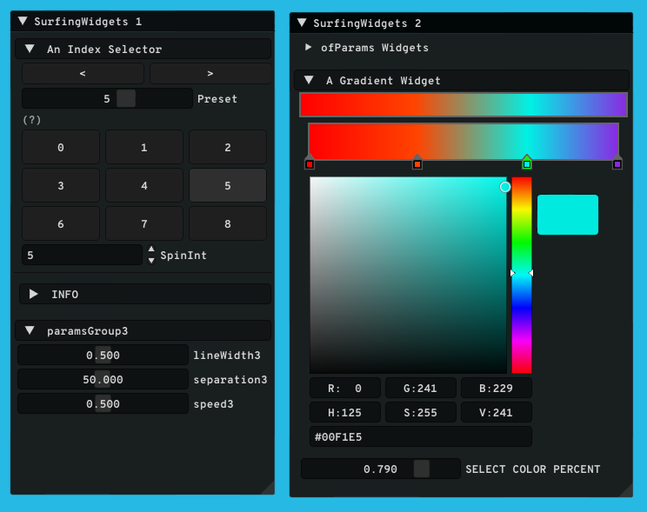The height and width of the screenshot is (512, 647).
Task: Click the next index '>' button
Action: 210,73
